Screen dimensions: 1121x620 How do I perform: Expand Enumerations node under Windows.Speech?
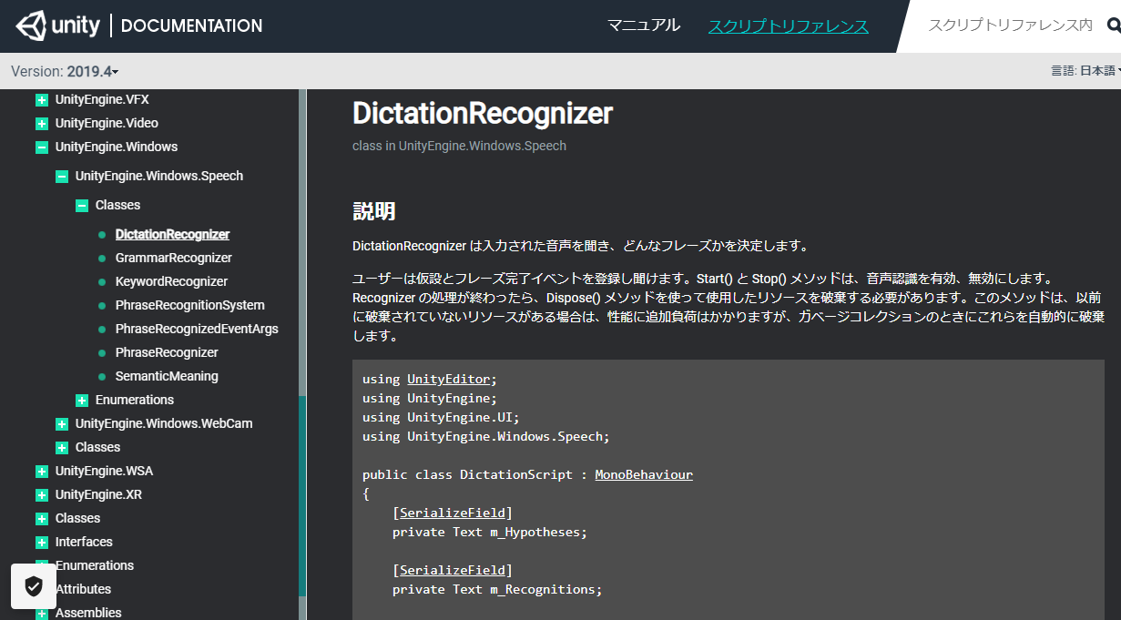click(82, 401)
